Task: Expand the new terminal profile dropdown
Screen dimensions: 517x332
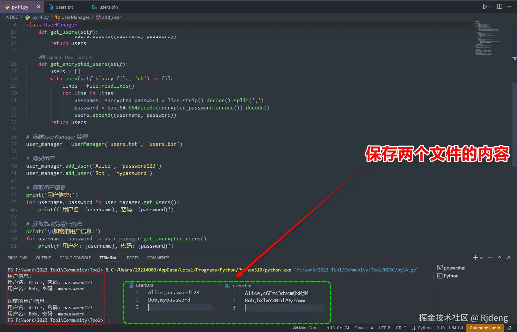Action: point(482,258)
